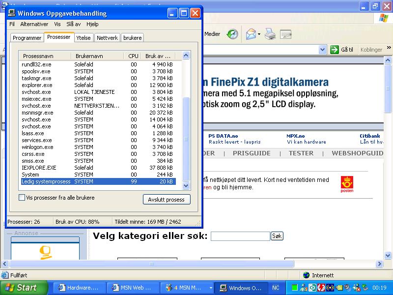Switch to Hardware taskbar window

click(79, 288)
